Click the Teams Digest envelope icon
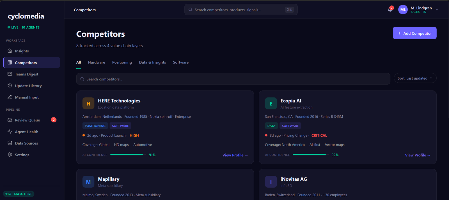Screen dimensions: 449x200 (x=10, y=74)
